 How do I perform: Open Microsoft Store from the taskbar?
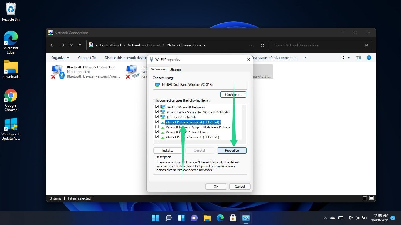pos(233,218)
